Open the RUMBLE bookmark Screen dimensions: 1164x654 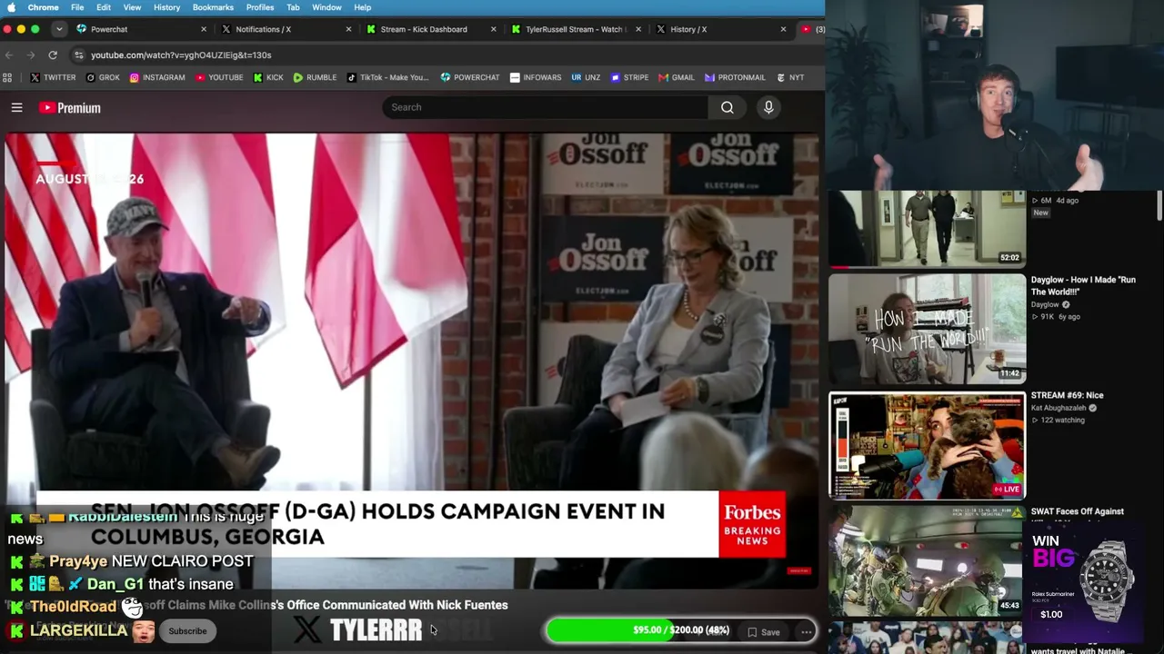click(315, 77)
